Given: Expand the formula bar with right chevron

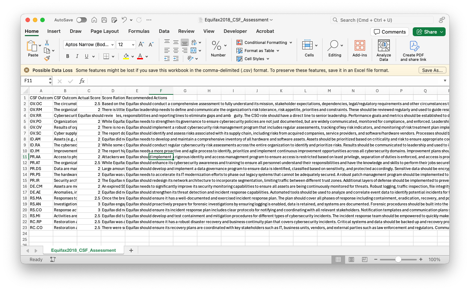Looking at the screenshot, I should click(x=445, y=81).
